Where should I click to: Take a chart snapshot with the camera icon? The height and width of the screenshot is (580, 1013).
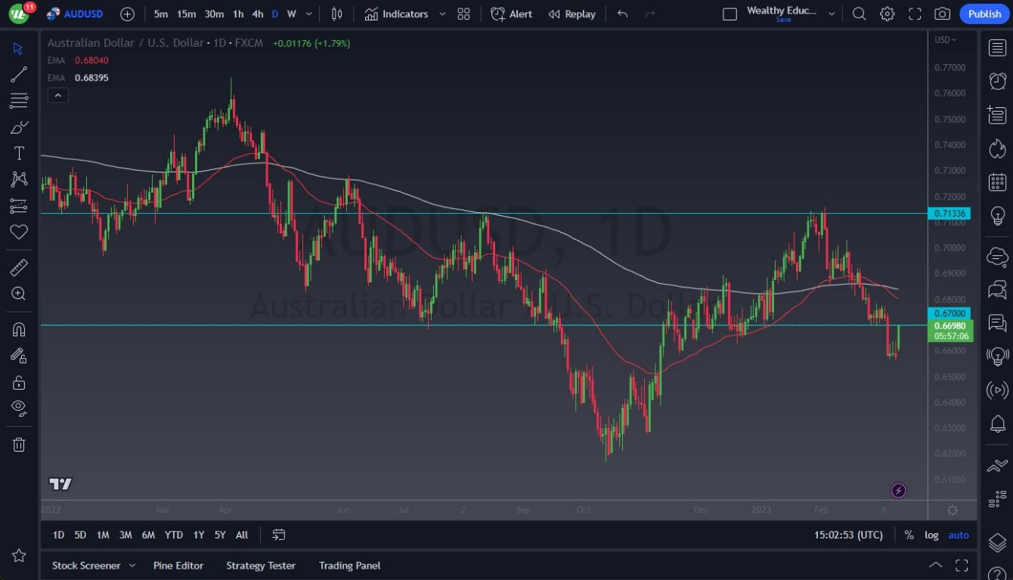coord(942,14)
